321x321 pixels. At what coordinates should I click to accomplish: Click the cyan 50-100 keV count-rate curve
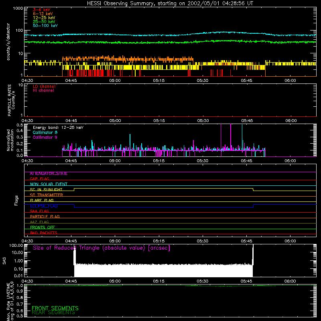[170, 35]
